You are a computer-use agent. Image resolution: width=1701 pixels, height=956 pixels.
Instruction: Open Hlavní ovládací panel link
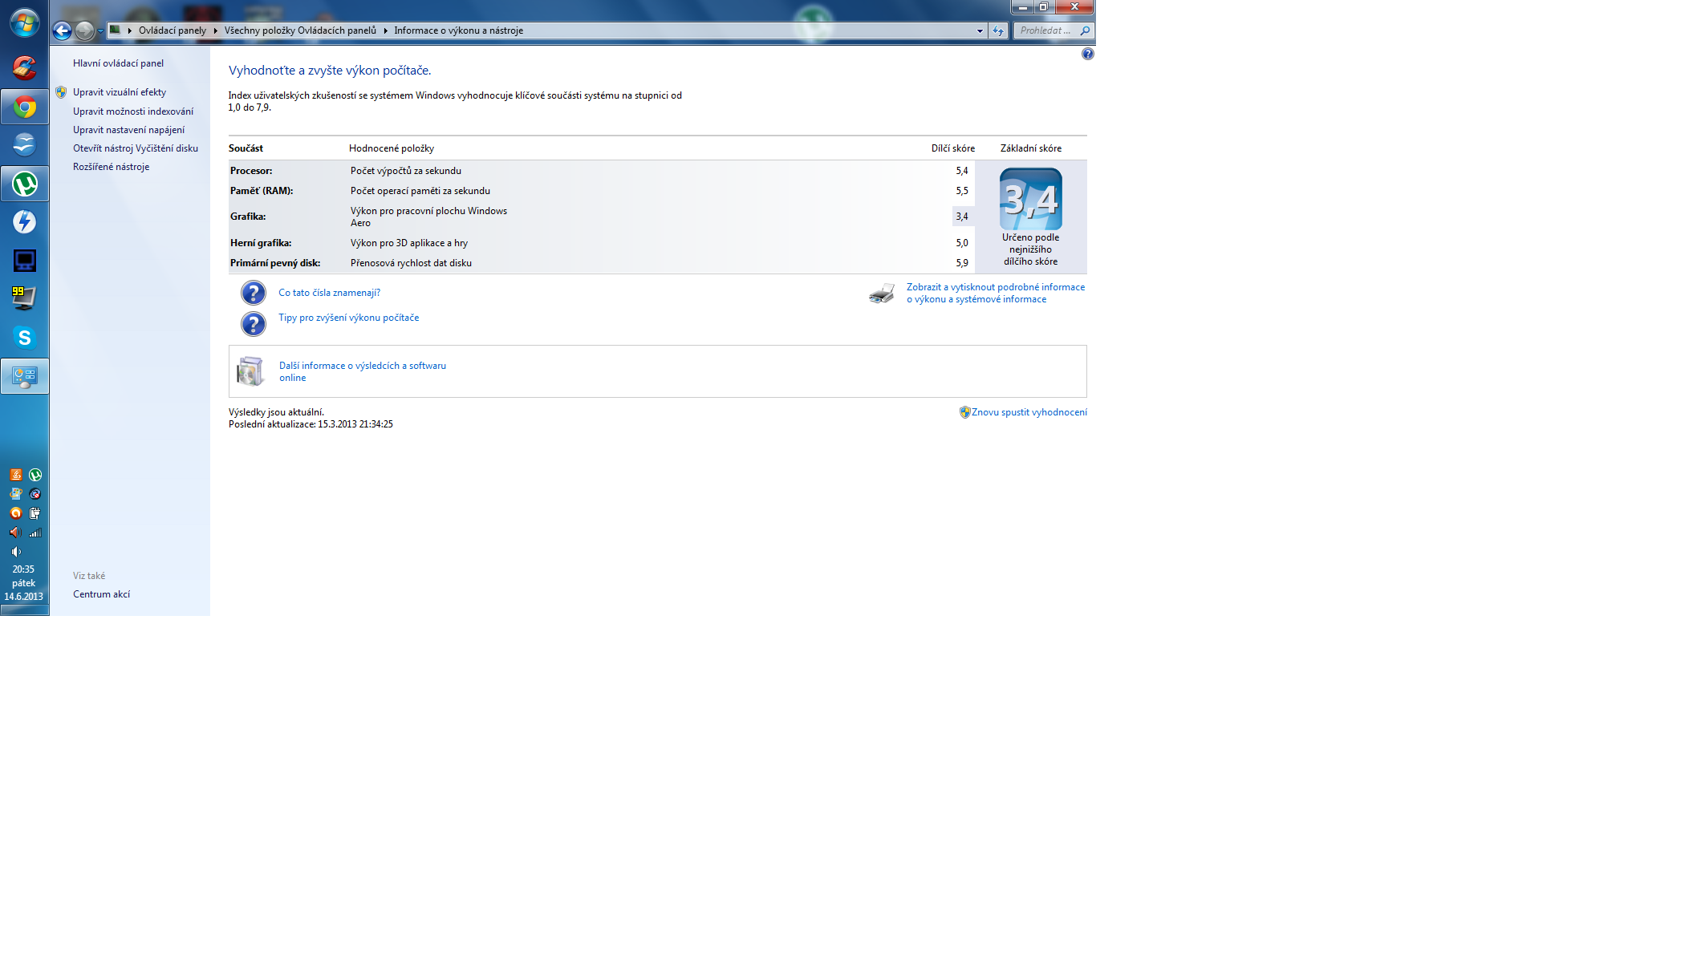(118, 63)
